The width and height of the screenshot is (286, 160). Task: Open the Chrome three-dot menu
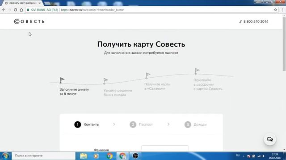click(x=282, y=10)
